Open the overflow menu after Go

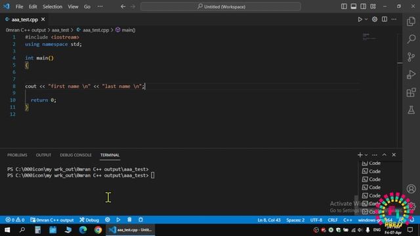(100, 7)
